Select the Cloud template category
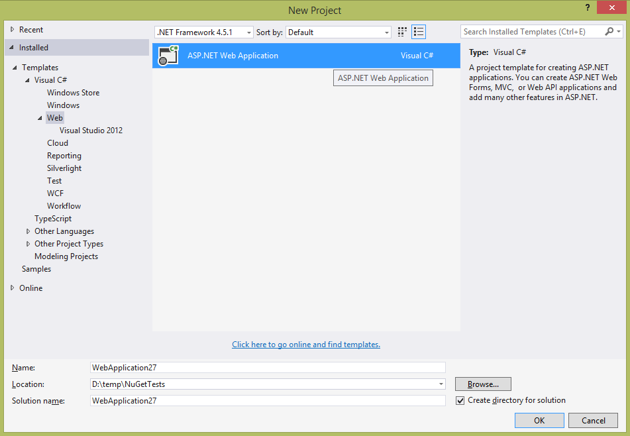The height and width of the screenshot is (436, 630). point(58,143)
